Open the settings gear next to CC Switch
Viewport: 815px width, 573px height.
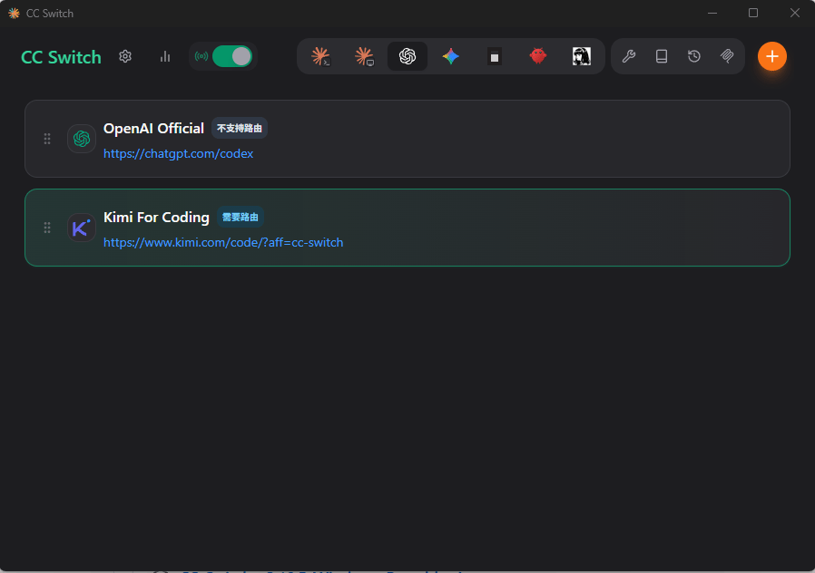point(125,56)
